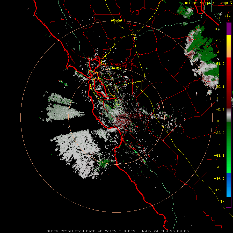This screenshot has width=233, height=233.
Task: Select the red segment of the velocity color bar
Action: [229, 83]
